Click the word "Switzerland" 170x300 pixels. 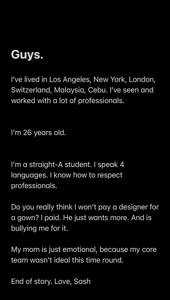click(x=31, y=90)
